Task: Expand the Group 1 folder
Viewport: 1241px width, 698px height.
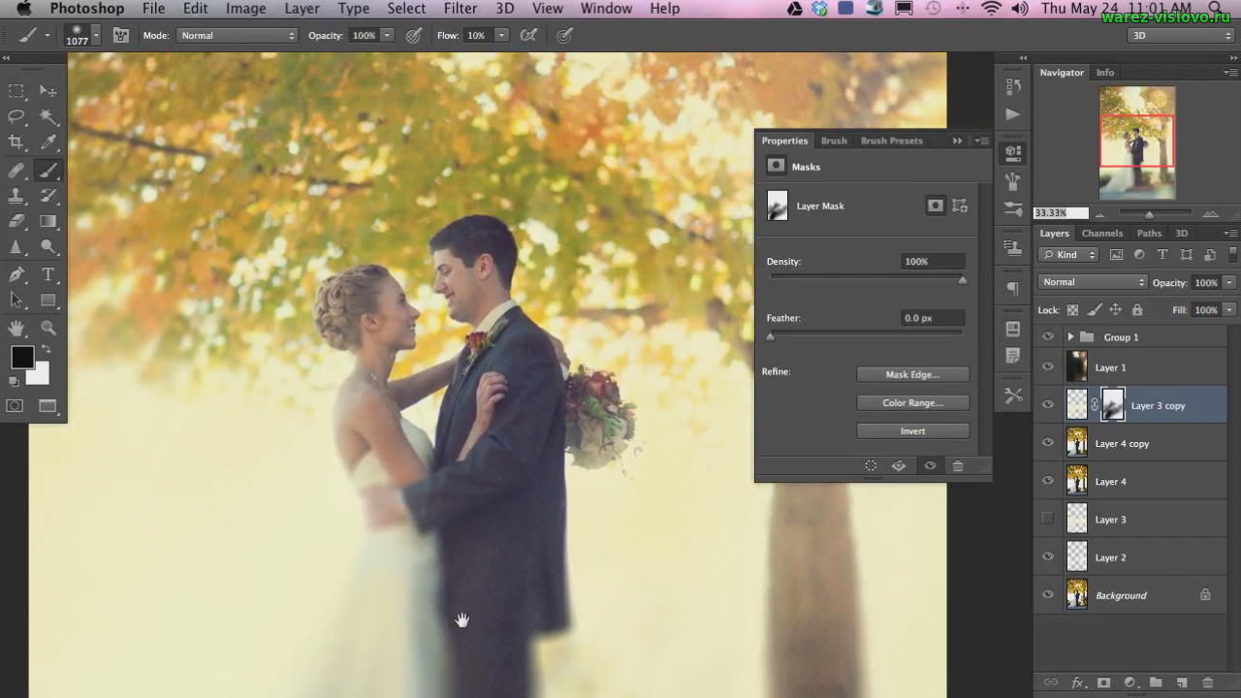Action: point(1070,337)
